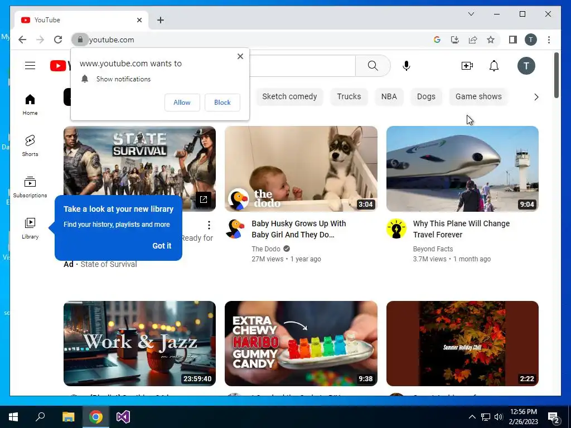Click the address bar URL youtube.com
571x428 pixels.
click(x=112, y=40)
